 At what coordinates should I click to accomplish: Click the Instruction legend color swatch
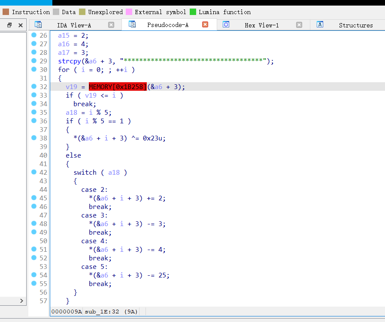pyautogui.click(x=6, y=12)
